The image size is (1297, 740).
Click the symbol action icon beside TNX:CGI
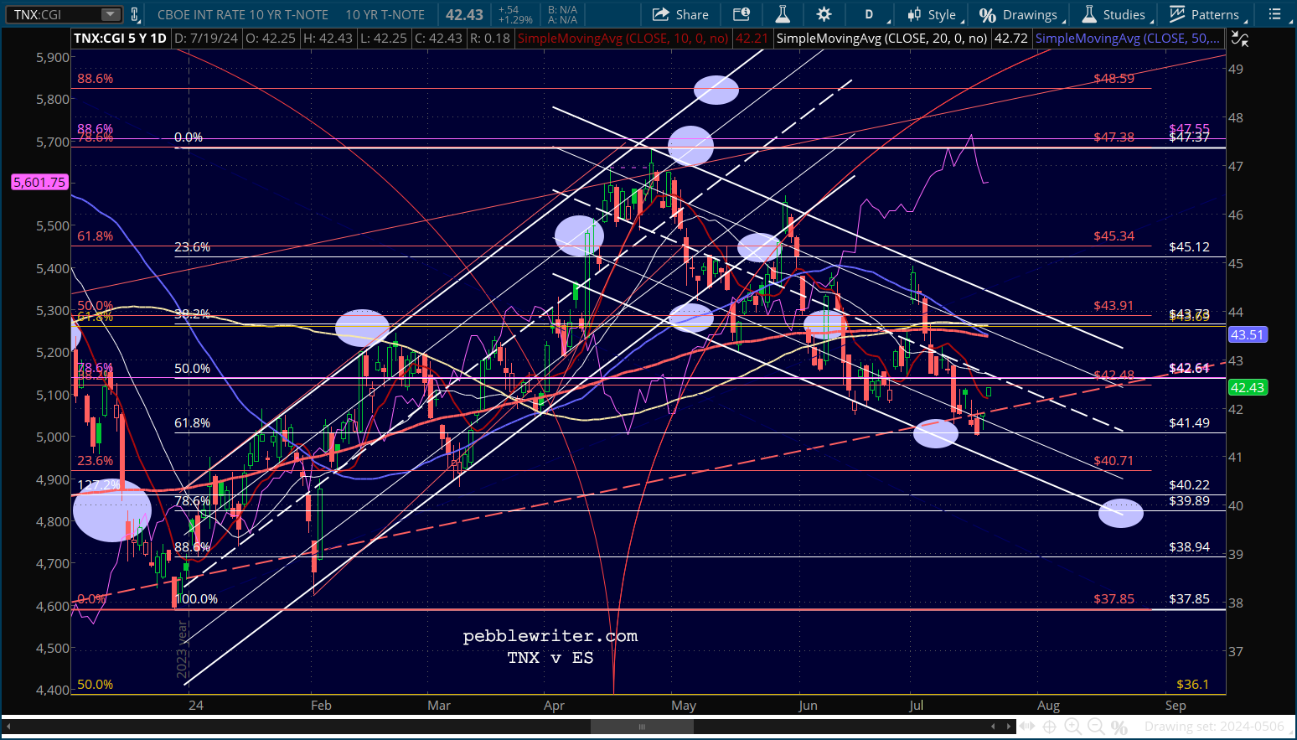click(x=135, y=14)
